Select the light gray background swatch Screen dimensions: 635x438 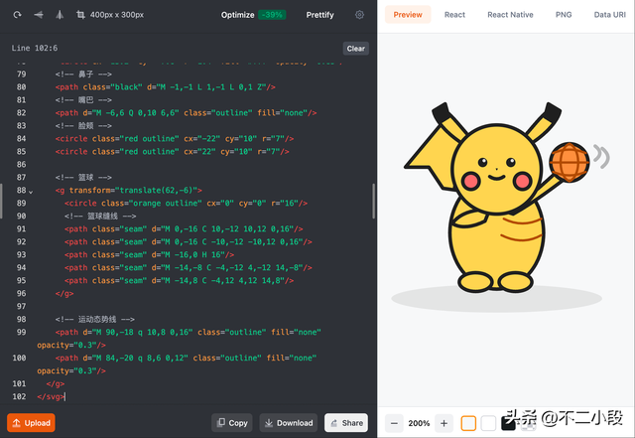(x=468, y=423)
